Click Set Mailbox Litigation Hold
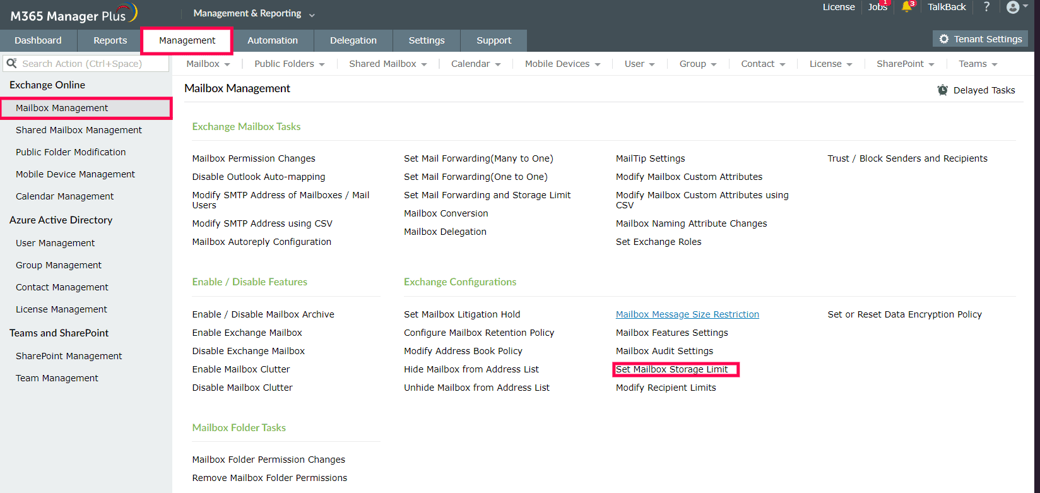This screenshot has height=493, width=1040. [x=462, y=314]
